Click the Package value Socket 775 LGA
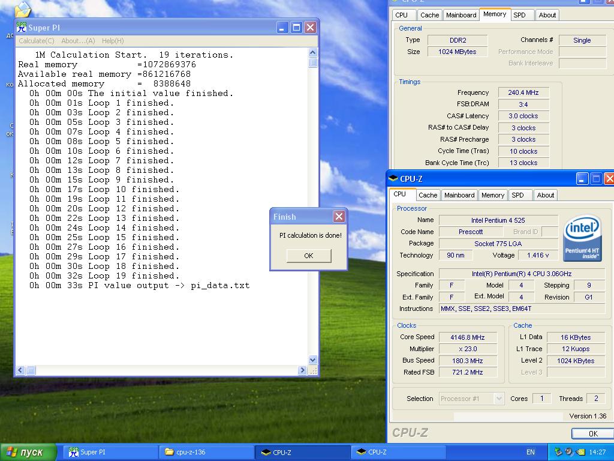 tap(498, 244)
